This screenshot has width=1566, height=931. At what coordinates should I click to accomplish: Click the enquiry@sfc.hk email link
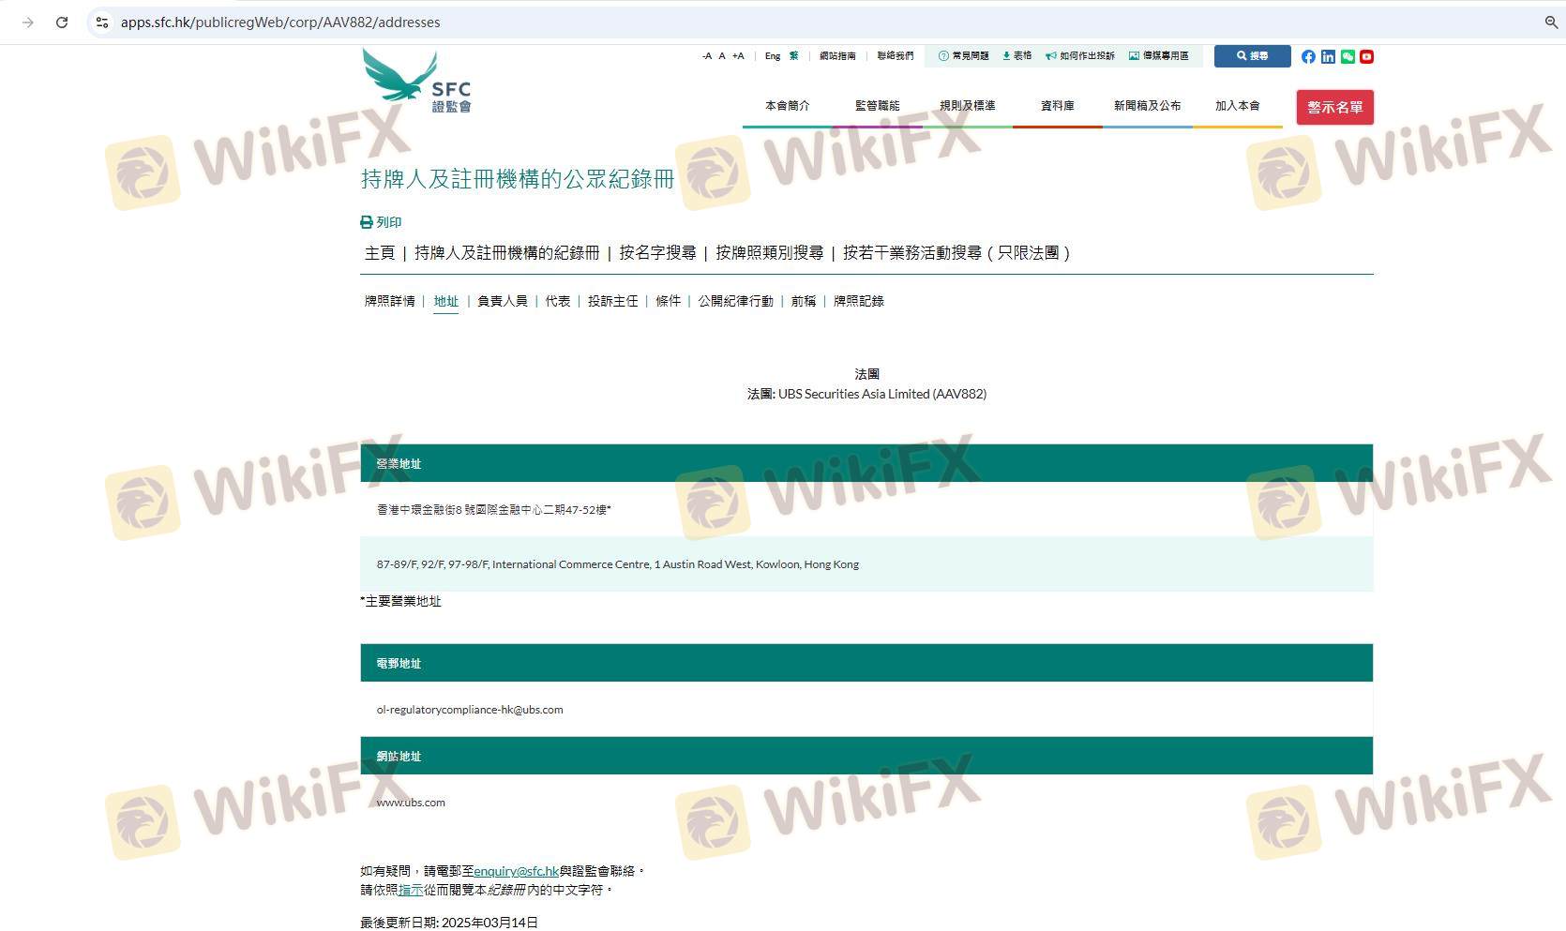tap(516, 871)
